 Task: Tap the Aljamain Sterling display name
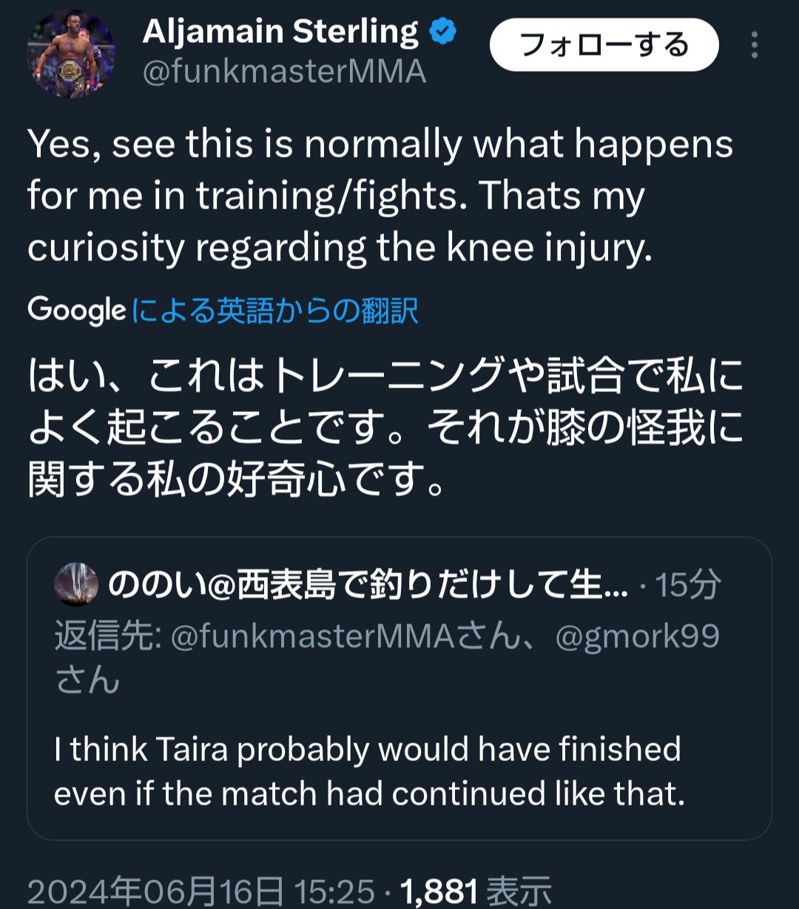(x=280, y=33)
